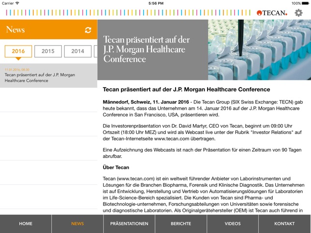311x233 pixels.
Task: Tap the Tecan logo
Action: (272, 13)
